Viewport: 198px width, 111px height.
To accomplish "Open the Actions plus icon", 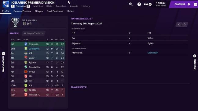I will (x=195, y=56).
